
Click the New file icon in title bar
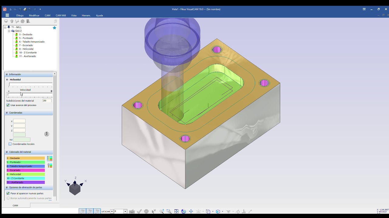[11, 9]
